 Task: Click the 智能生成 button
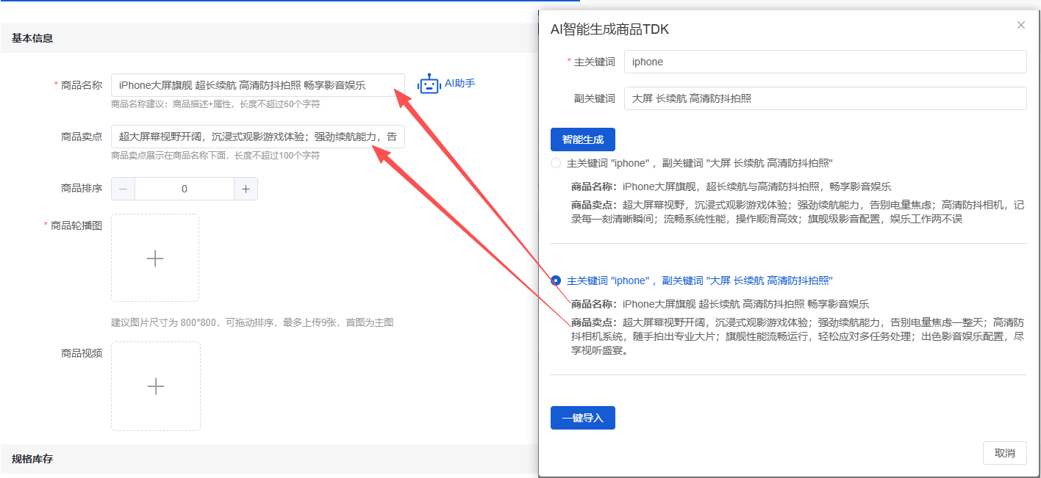tap(583, 139)
